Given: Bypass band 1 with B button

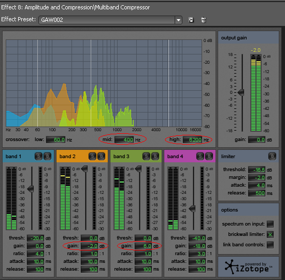Looking at the screenshot, I should (x=48, y=156).
